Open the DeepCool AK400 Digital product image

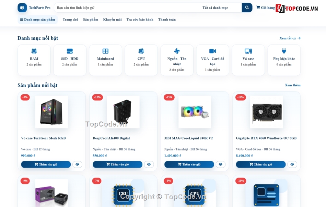(x=123, y=112)
